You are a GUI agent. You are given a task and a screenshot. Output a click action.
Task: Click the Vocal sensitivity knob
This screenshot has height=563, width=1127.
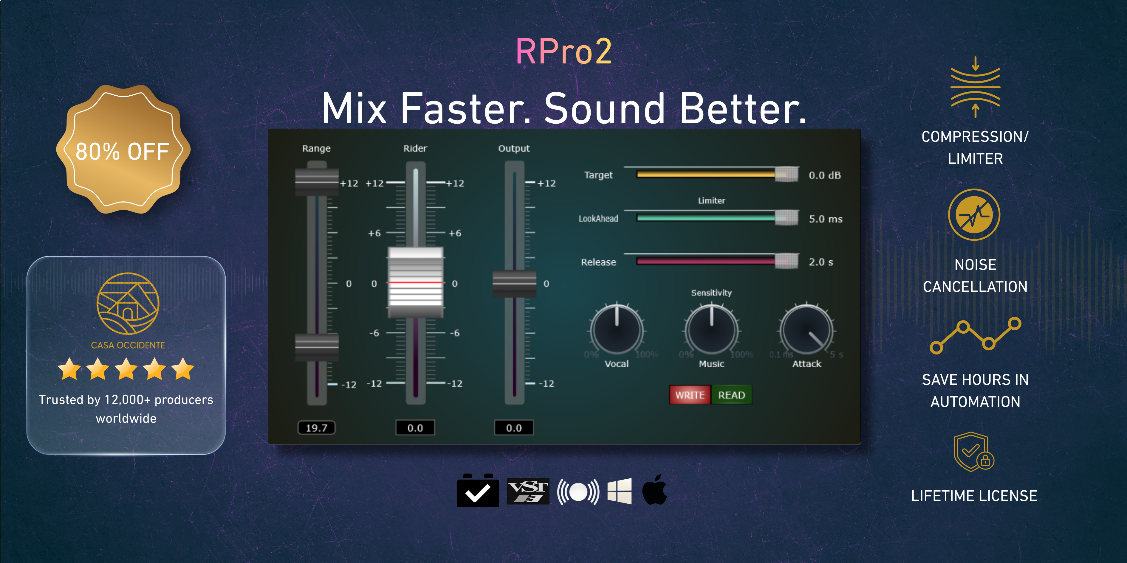click(x=617, y=329)
